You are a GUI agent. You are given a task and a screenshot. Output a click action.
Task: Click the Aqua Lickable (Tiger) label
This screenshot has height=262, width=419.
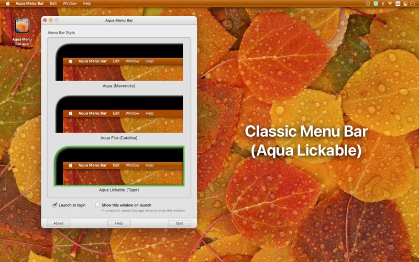[119, 190]
